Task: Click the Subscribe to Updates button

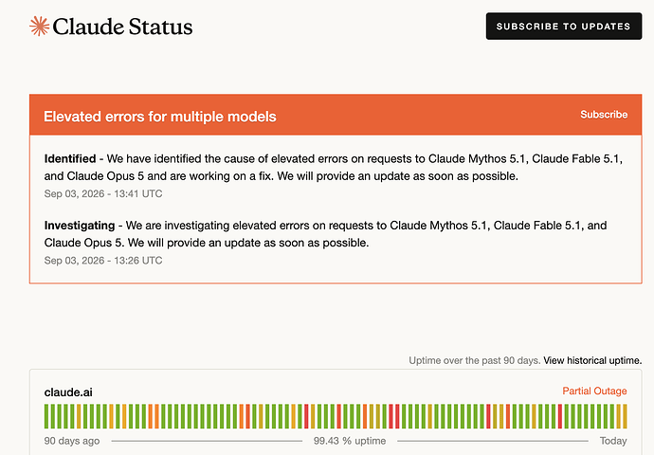Action: 564,27
